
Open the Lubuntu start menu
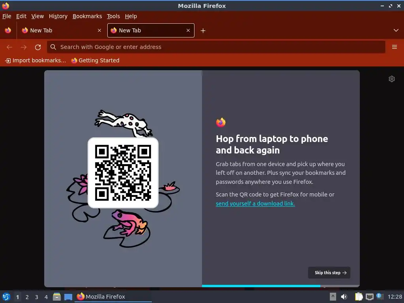[6, 297]
